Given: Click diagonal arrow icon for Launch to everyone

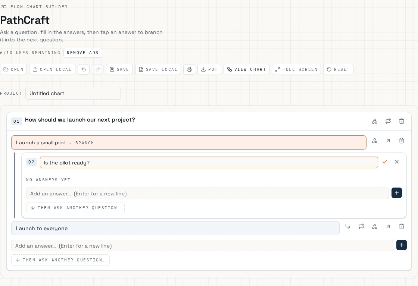Looking at the screenshot, I should [388, 226].
